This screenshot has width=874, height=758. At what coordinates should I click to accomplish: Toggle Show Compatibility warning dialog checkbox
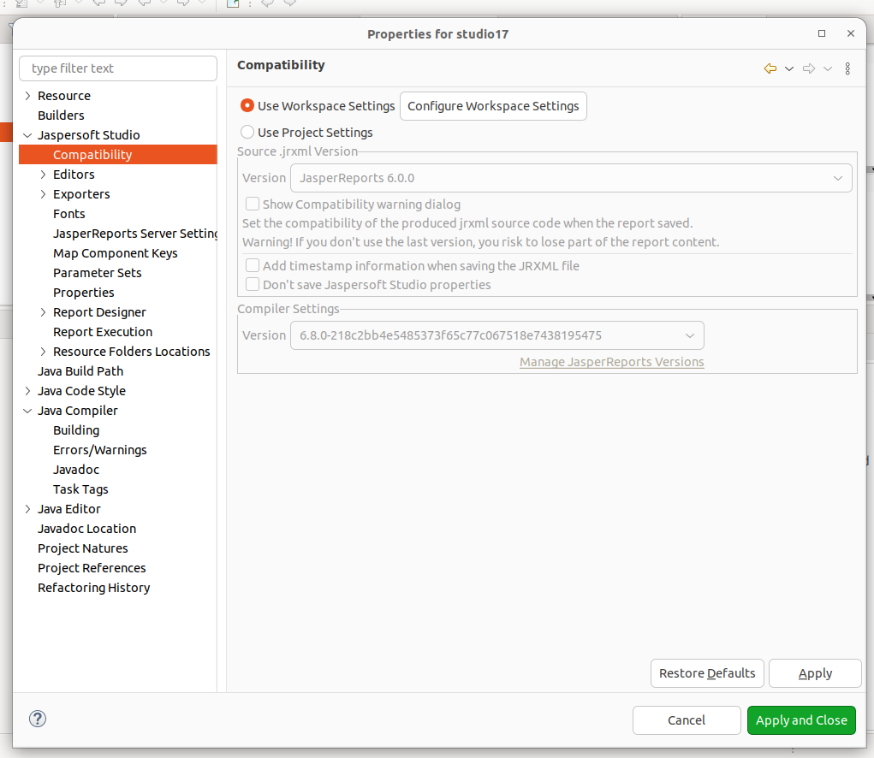253,204
